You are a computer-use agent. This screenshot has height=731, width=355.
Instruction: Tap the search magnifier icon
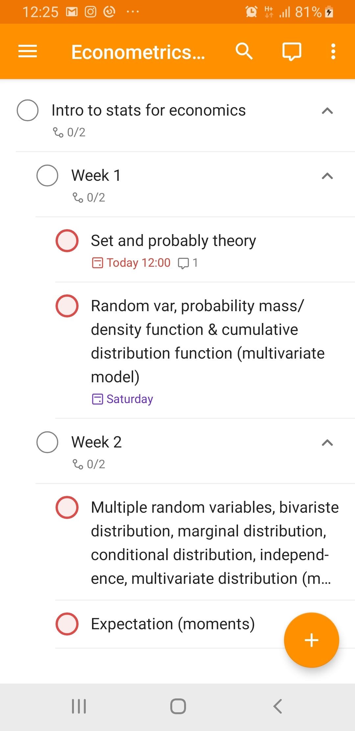[244, 51]
